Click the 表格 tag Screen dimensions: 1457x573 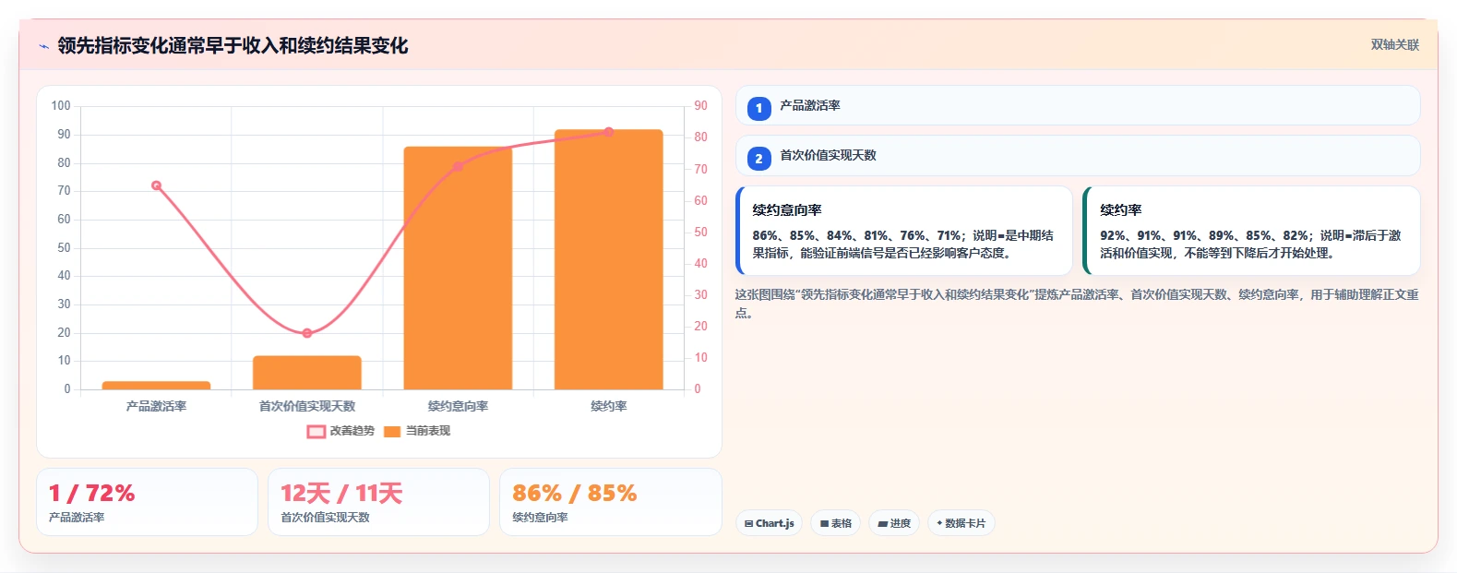pyautogui.click(x=835, y=523)
